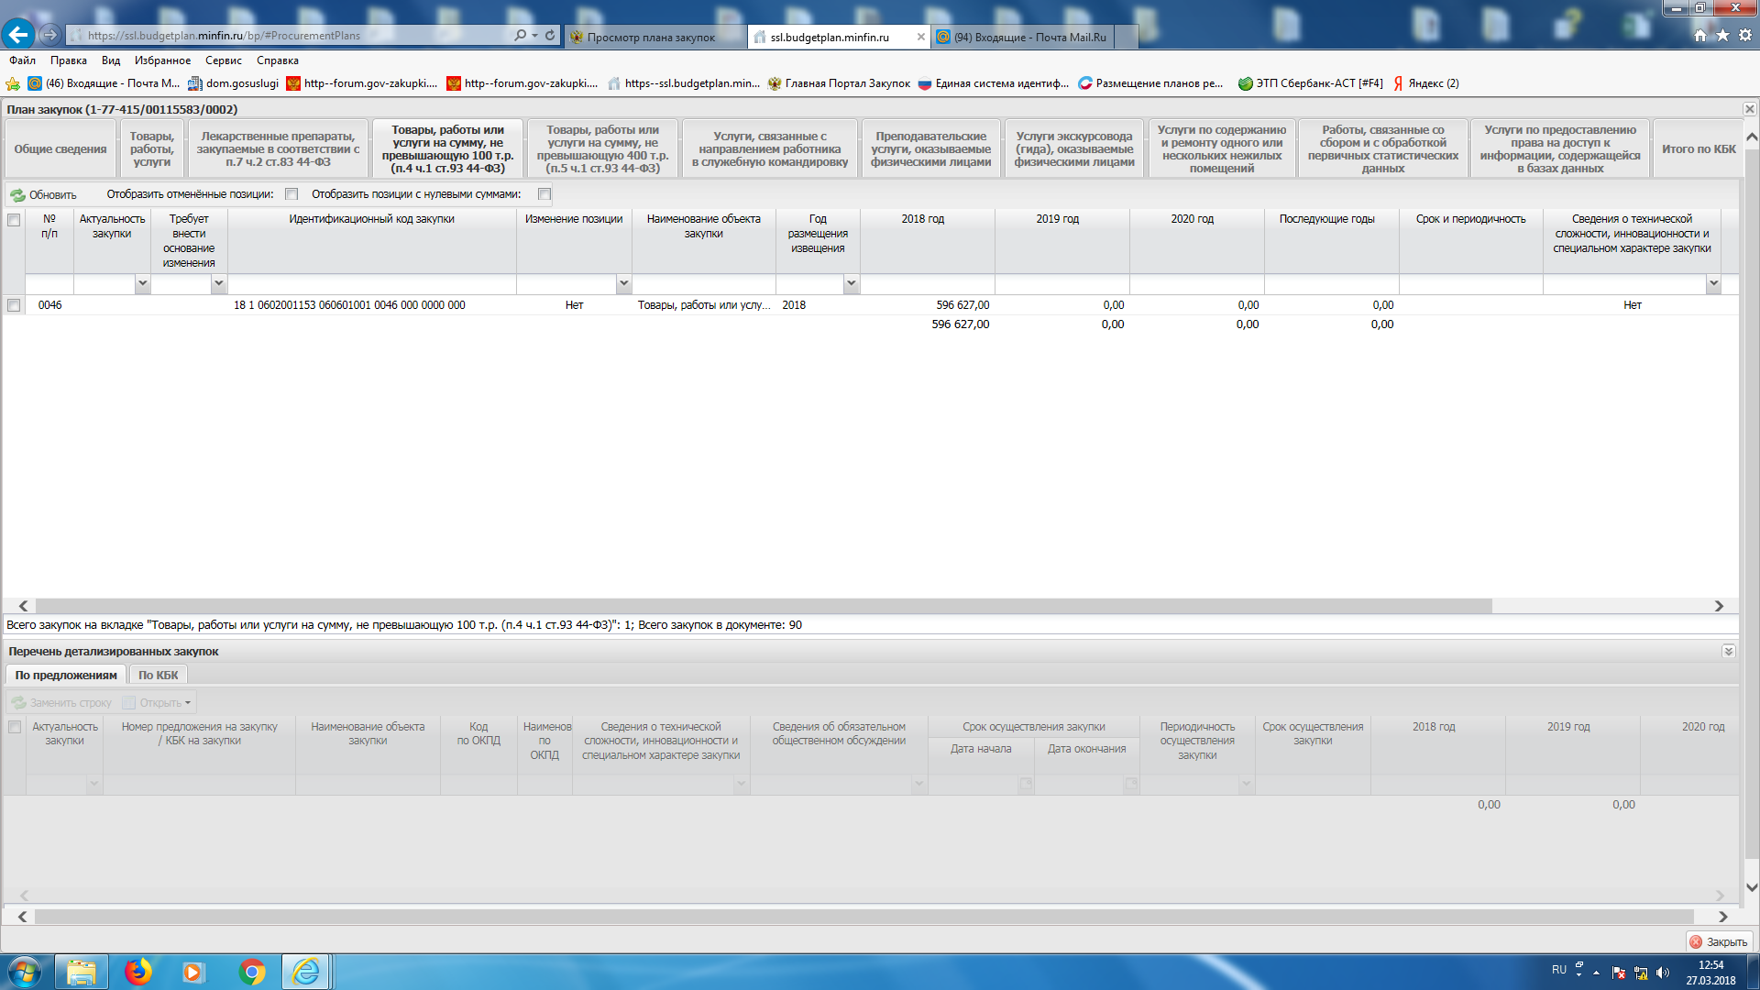Open Год размещения извещения filter dropdown
The height and width of the screenshot is (990, 1760).
(x=851, y=284)
